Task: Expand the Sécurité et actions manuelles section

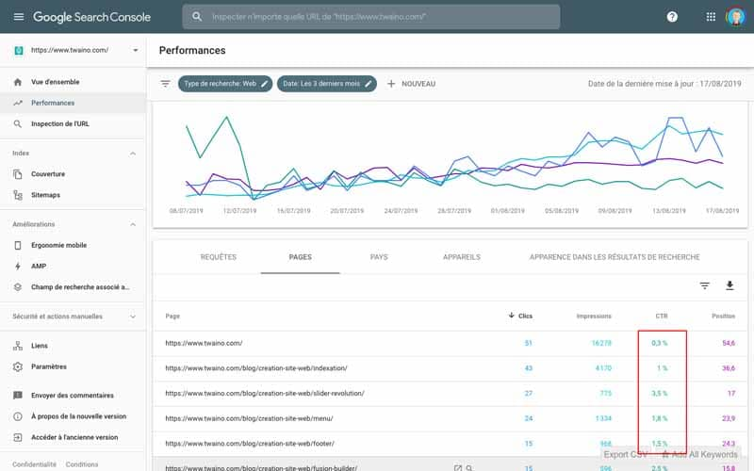Action: pyautogui.click(x=133, y=317)
